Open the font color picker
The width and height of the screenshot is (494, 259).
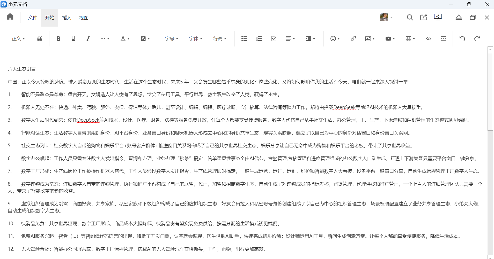tap(125, 39)
